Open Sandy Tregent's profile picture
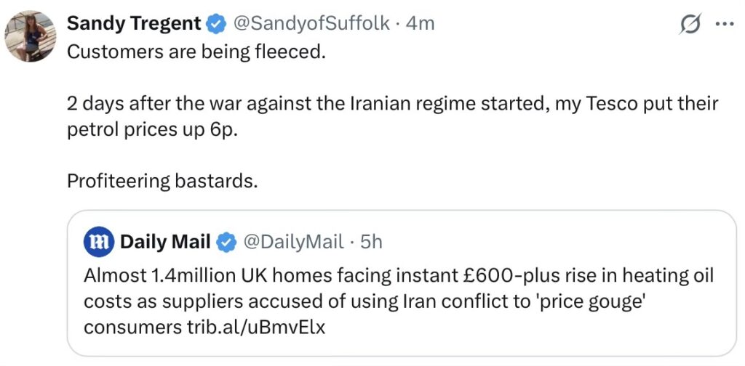This screenshot has width=745, height=366. click(31, 36)
